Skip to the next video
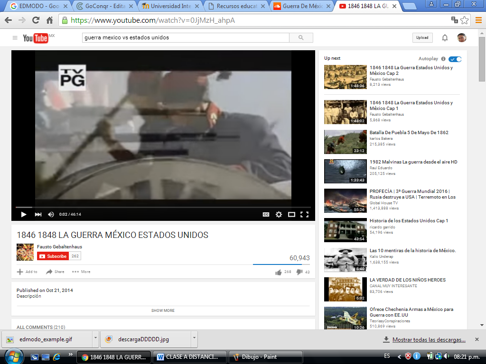The width and height of the screenshot is (486, 364). pos(38,214)
